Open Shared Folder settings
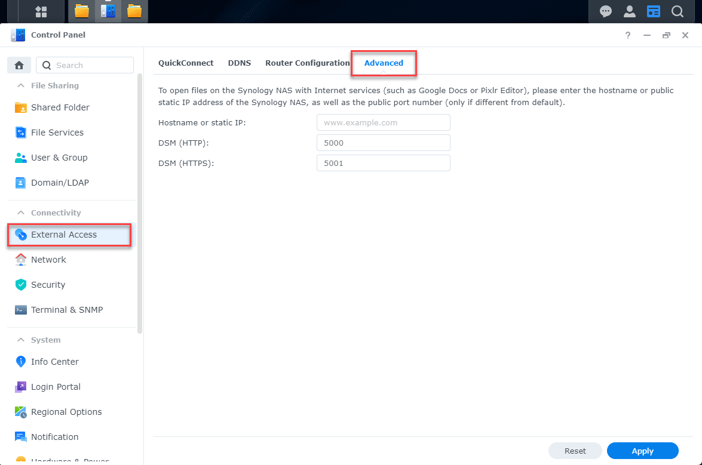The height and width of the screenshot is (465, 702). pyautogui.click(x=72, y=107)
